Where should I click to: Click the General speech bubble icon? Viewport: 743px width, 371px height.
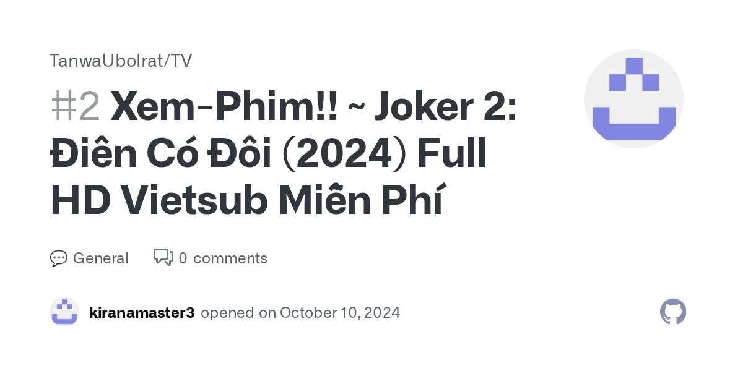click(x=58, y=258)
